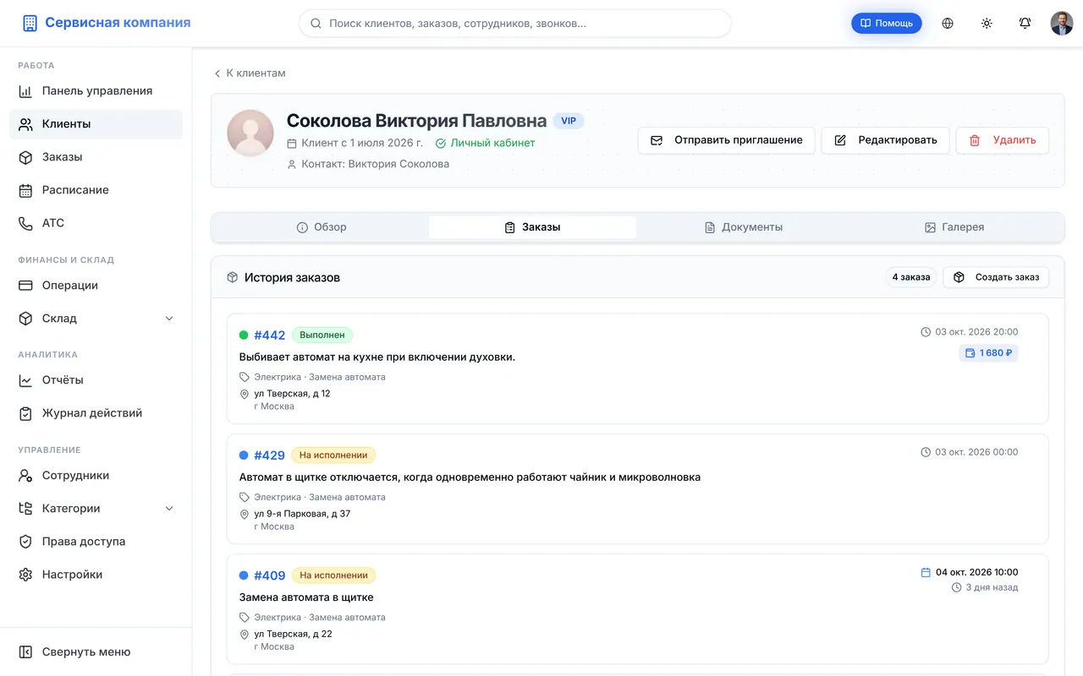The image size is (1083, 676).
Task: Open the Документы tab
Action: 744,227
